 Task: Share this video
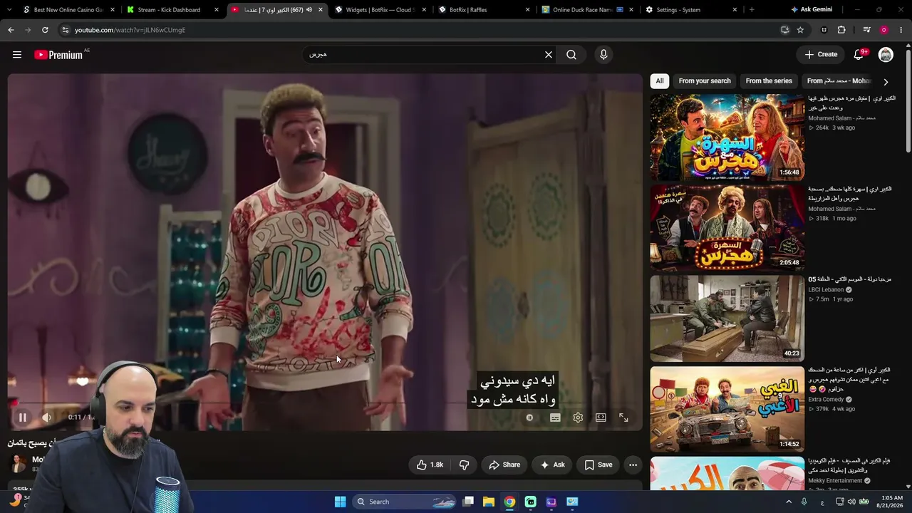(504, 465)
